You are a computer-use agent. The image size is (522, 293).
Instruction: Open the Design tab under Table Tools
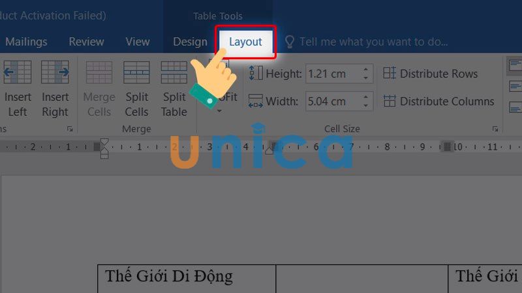click(190, 42)
